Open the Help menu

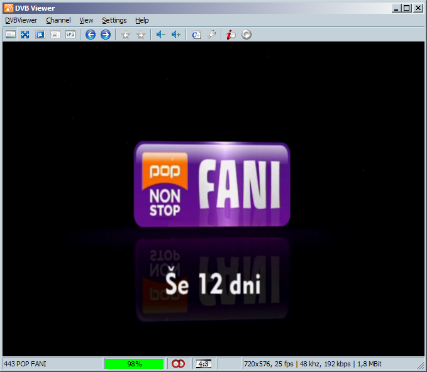click(142, 20)
